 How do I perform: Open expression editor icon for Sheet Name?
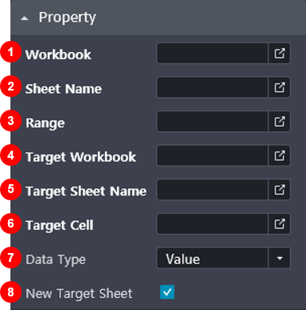coord(280,87)
